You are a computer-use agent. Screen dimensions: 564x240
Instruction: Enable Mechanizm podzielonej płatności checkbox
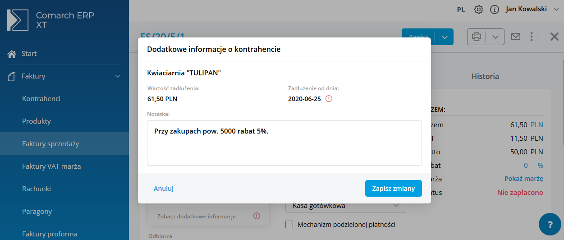pos(289,225)
